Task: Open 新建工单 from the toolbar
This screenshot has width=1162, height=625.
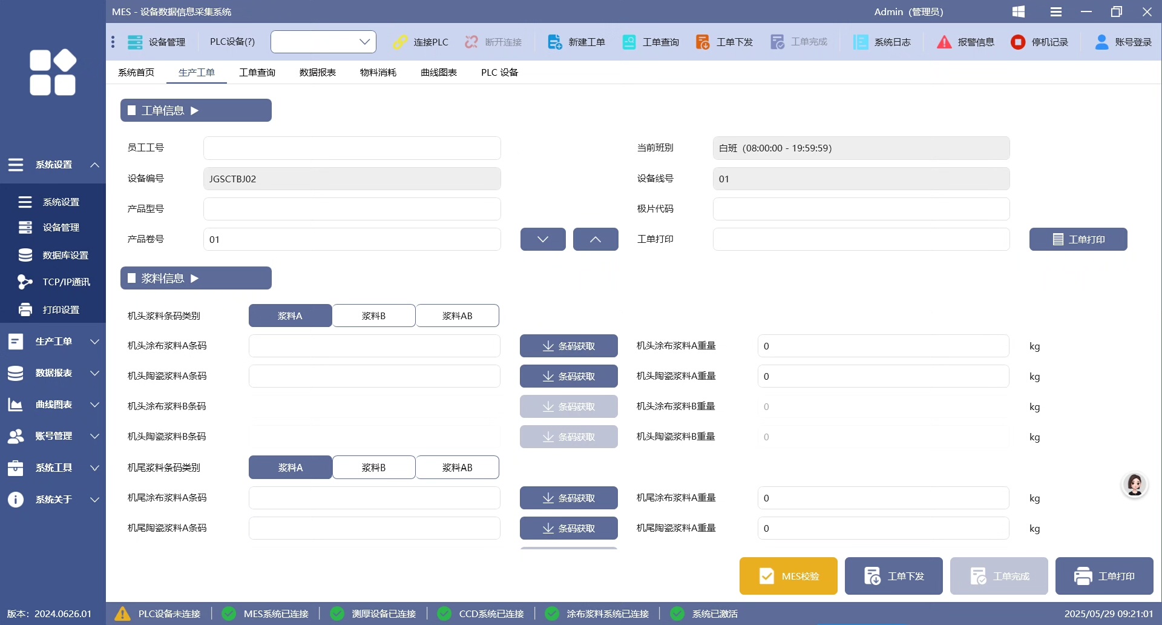Action: (576, 42)
